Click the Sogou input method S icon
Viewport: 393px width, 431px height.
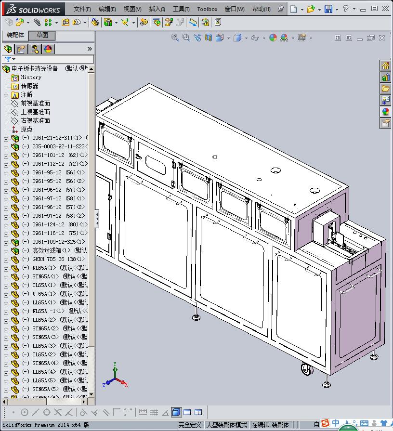325,424
